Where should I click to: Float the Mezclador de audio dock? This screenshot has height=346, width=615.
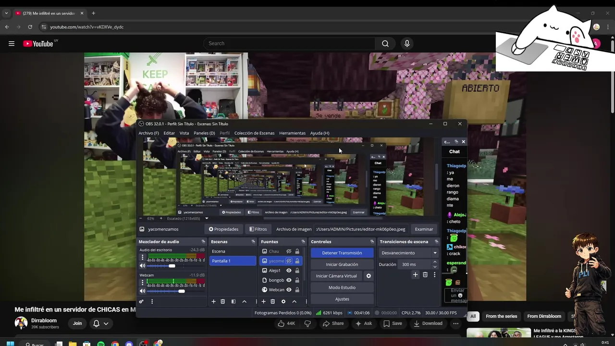click(x=203, y=242)
